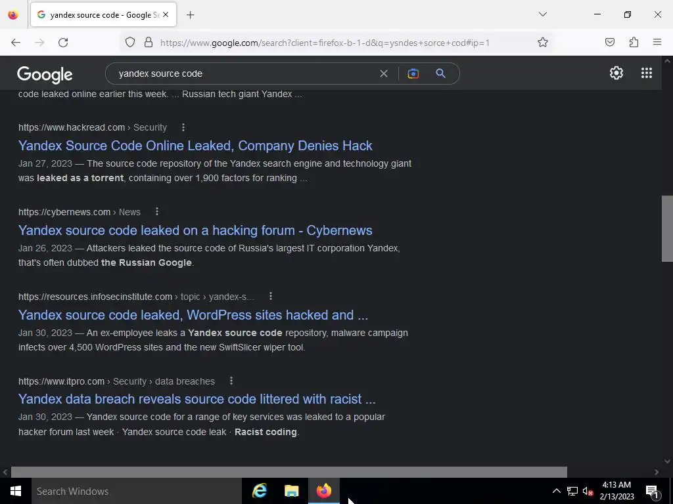Select the yandex source code Google tab
Image resolution: width=673 pixels, height=504 pixels.
click(x=103, y=15)
